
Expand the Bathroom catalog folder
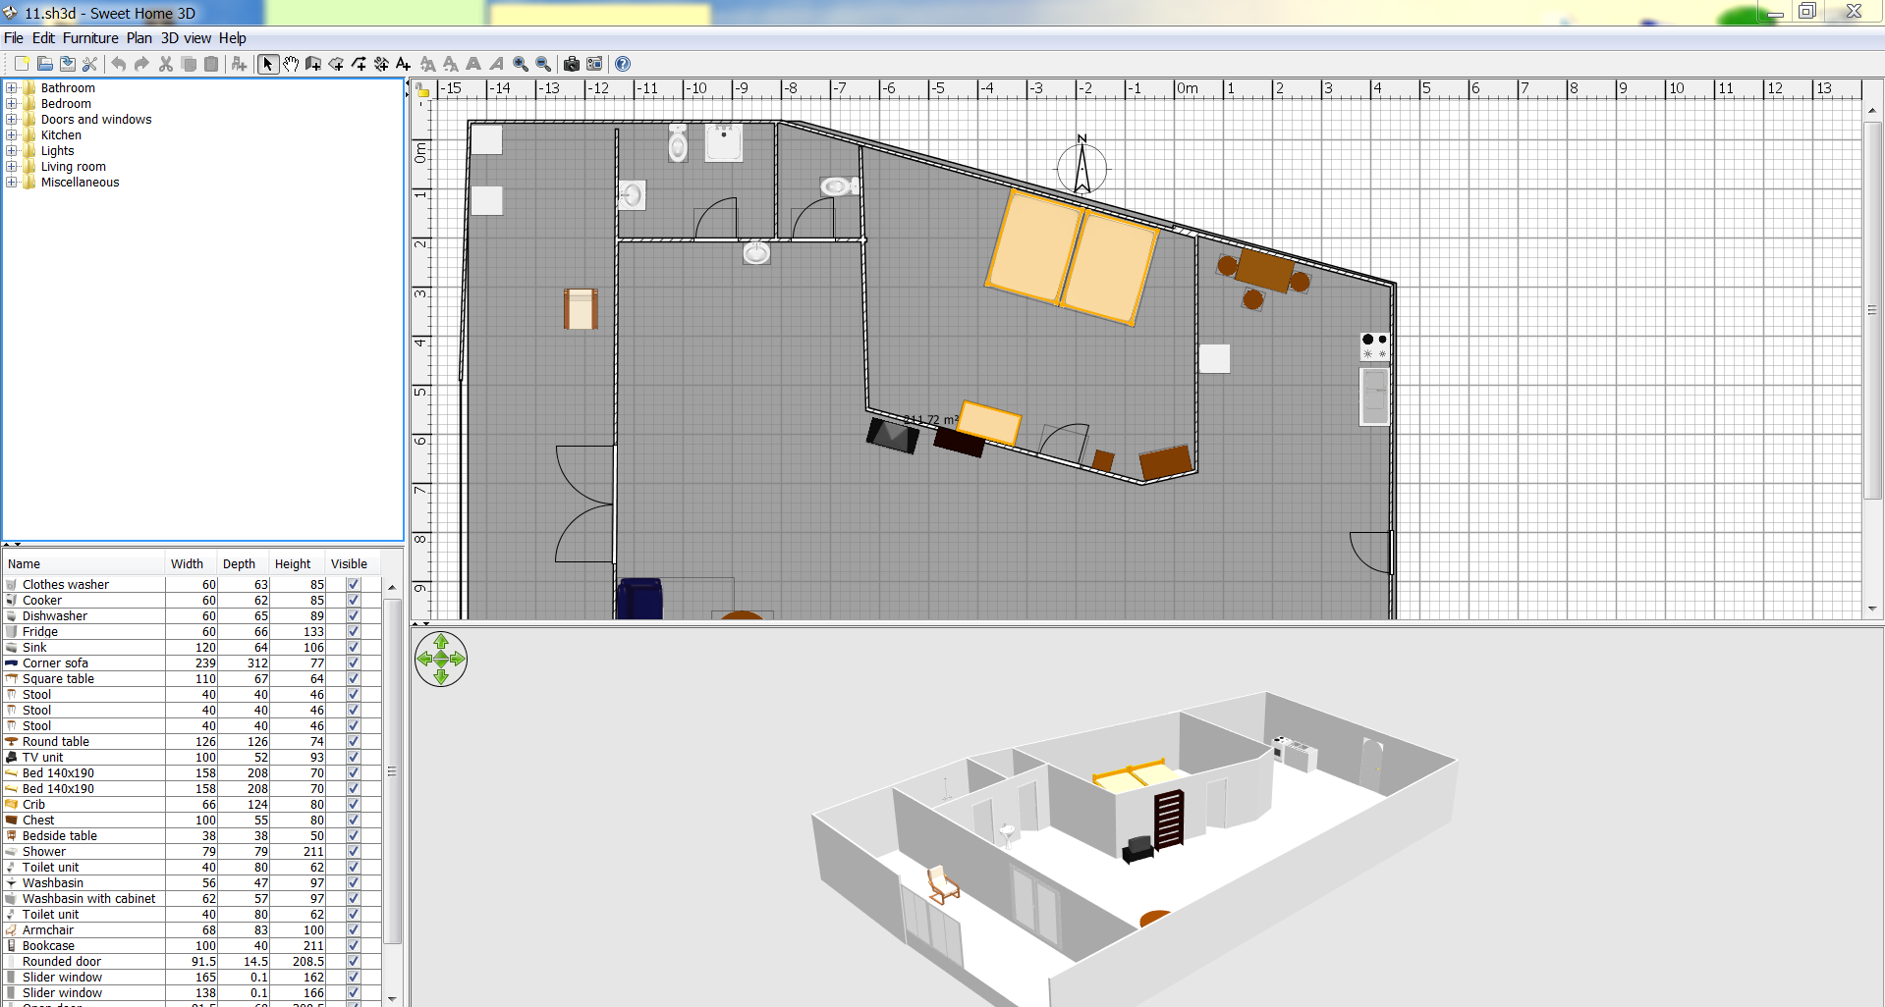click(12, 88)
